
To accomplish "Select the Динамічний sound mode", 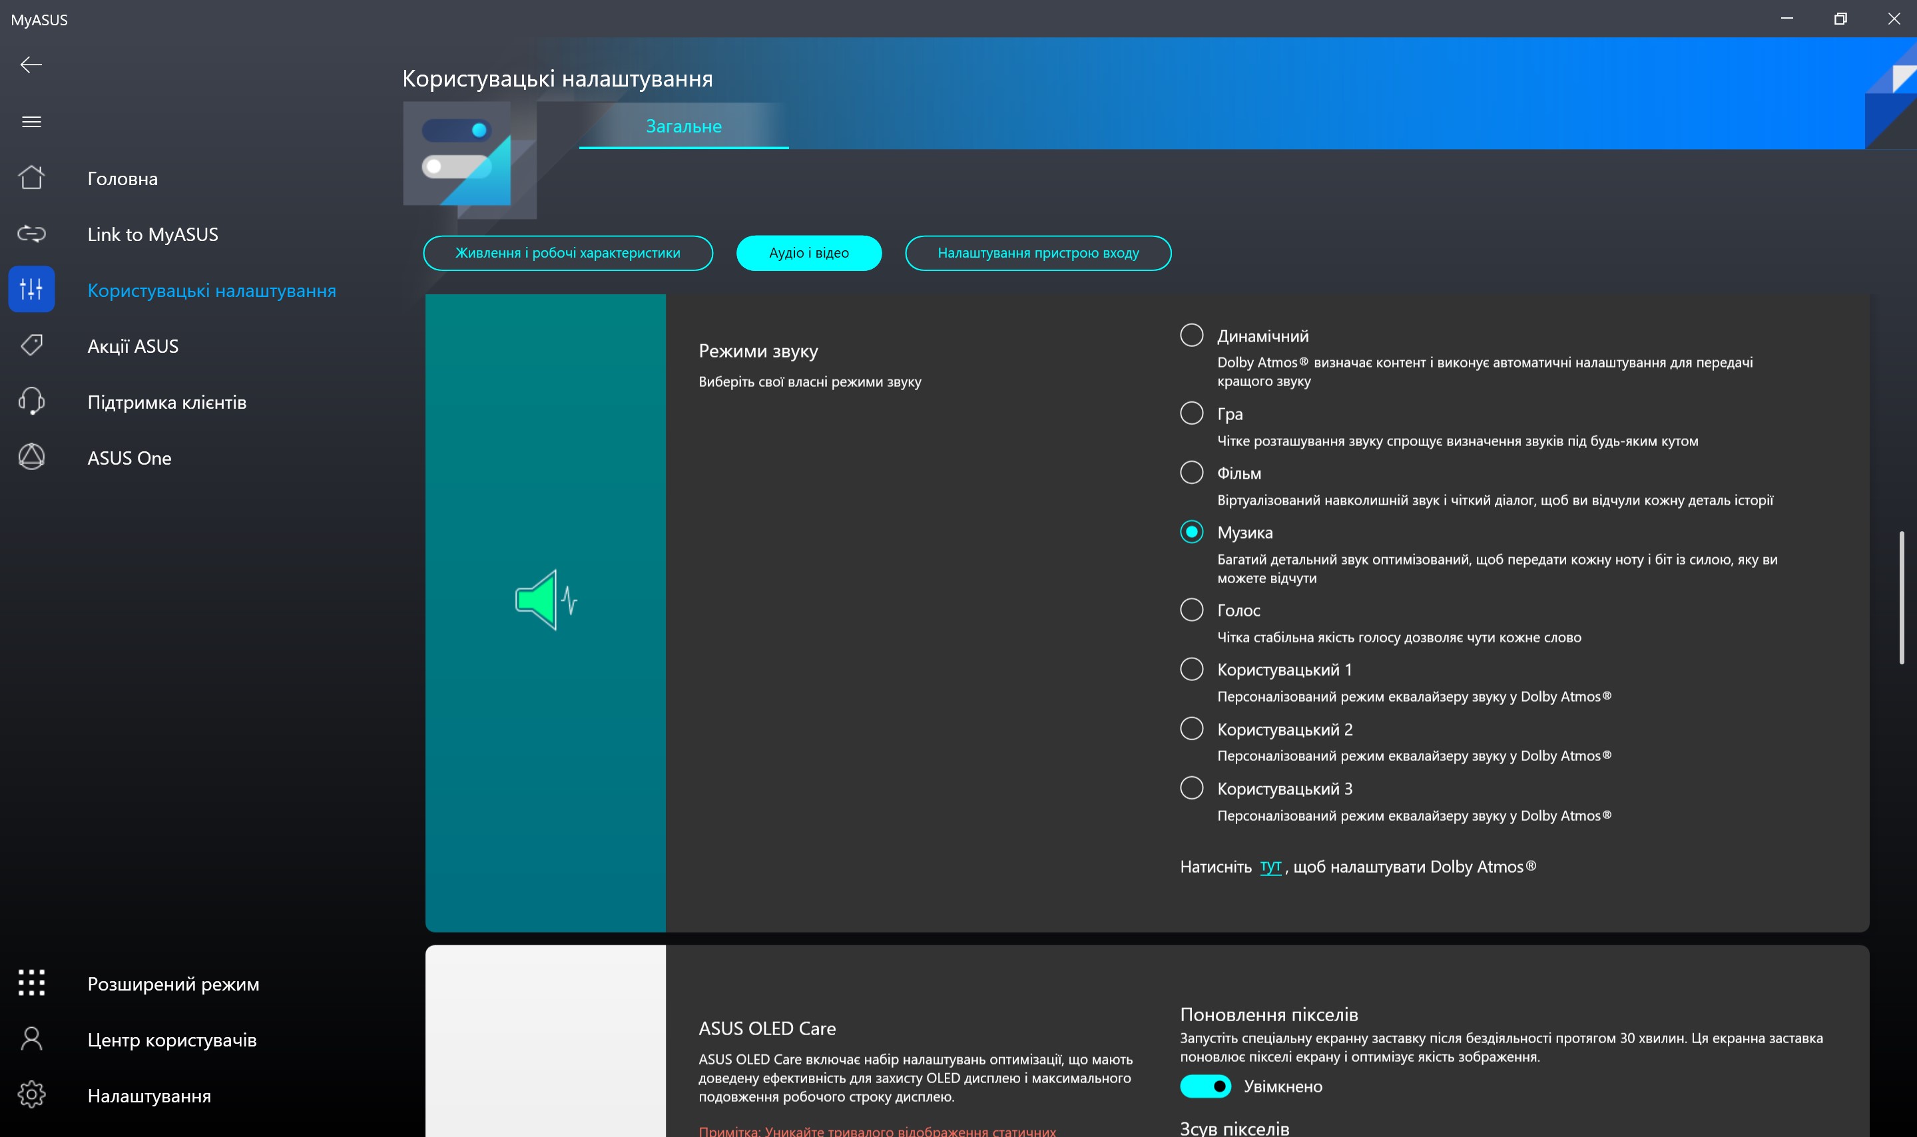I will pyautogui.click(x=1191, y=335).
